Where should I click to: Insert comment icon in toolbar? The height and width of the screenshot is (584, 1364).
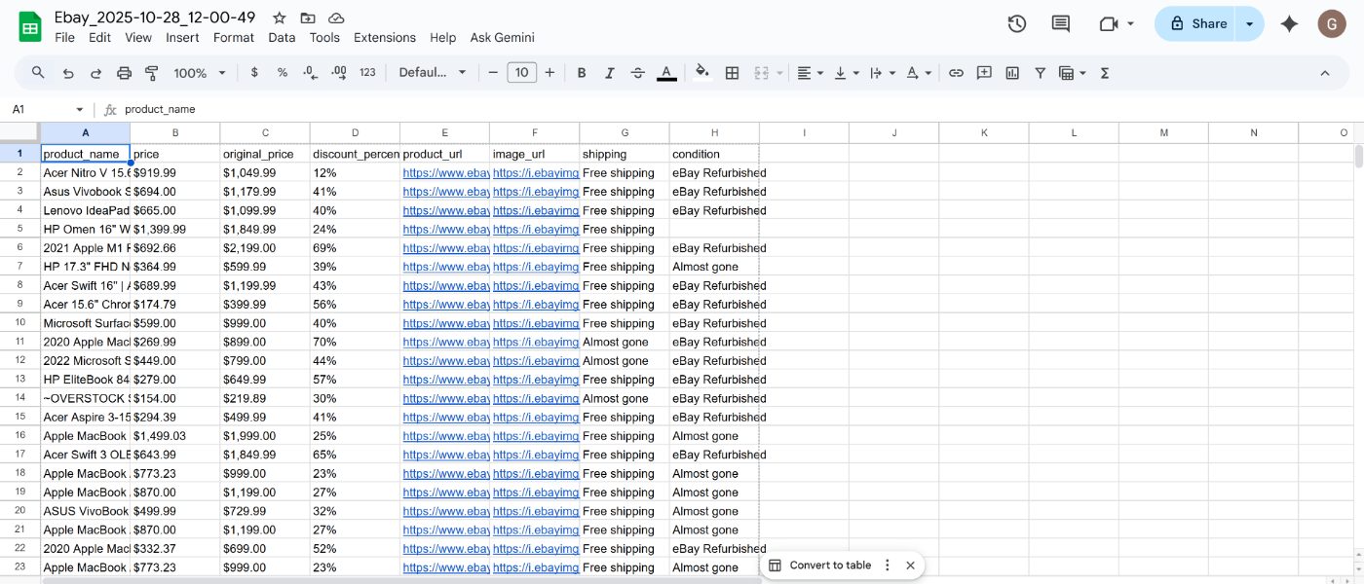point(984,72)
